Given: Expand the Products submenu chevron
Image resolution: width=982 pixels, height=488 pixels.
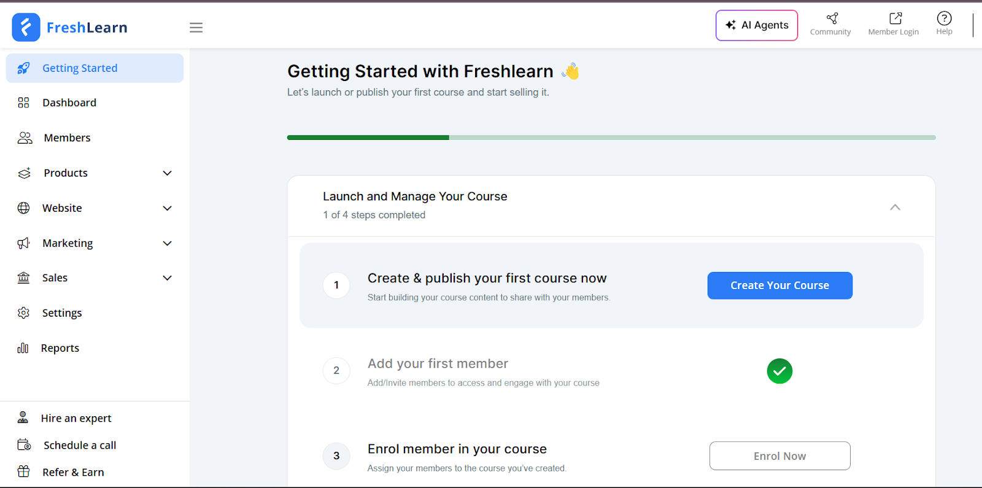Looking at the screenshot, I should 167,173.
